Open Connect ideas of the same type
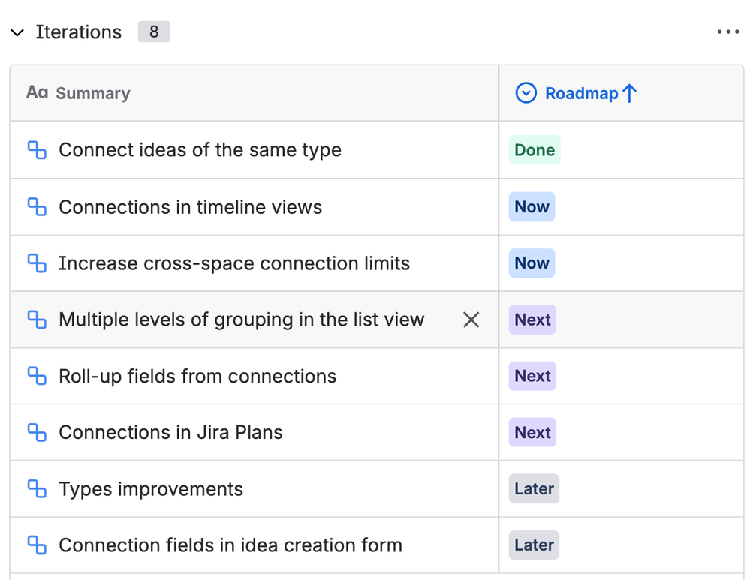This screenshot has width=750, height=580. tap(200, 150)
